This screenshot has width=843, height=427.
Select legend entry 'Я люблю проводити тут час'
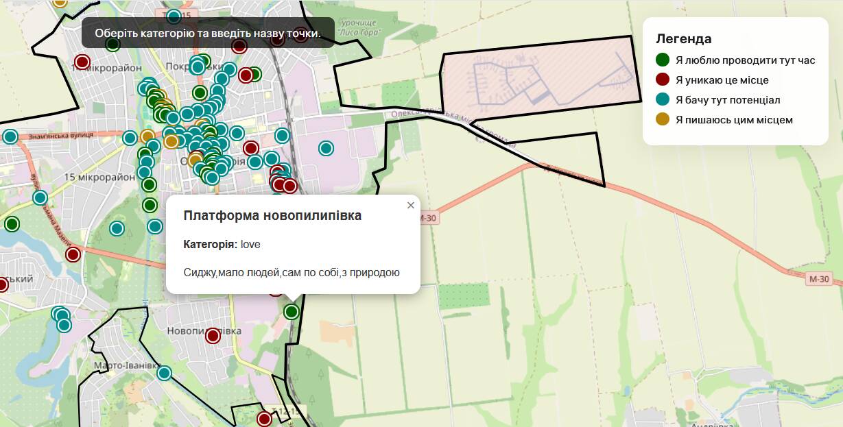[x=745, y=60]
